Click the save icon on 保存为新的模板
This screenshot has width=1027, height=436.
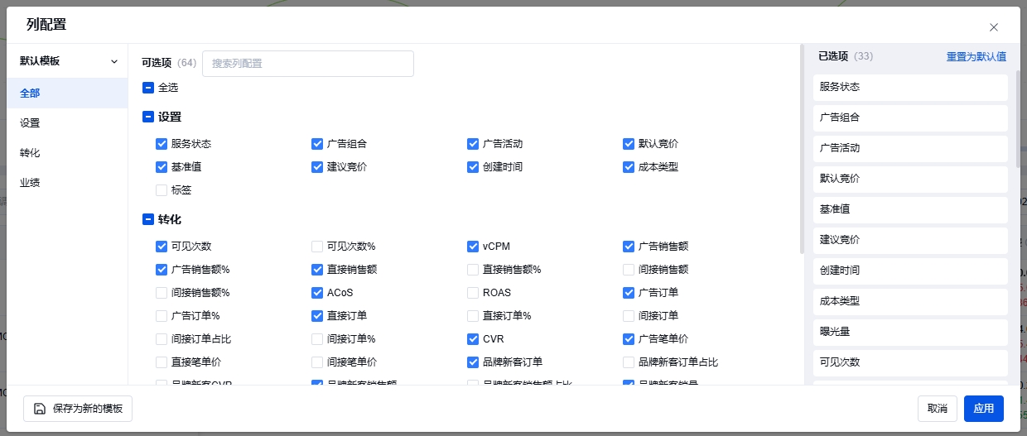39,409
